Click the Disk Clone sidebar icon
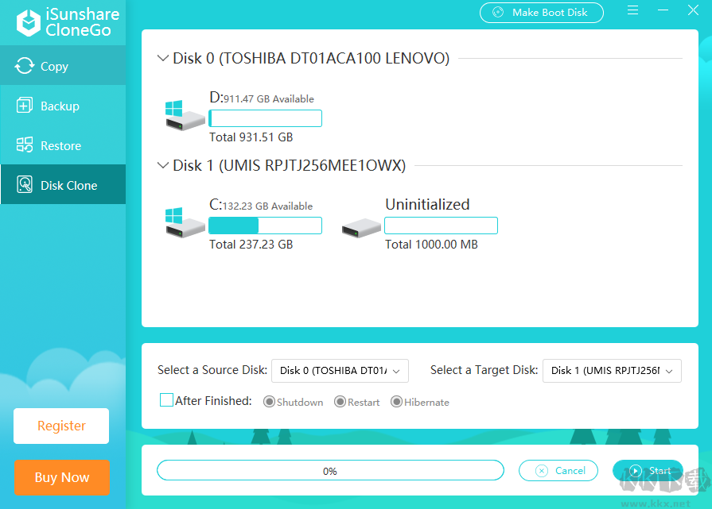 tap(24, 185)
